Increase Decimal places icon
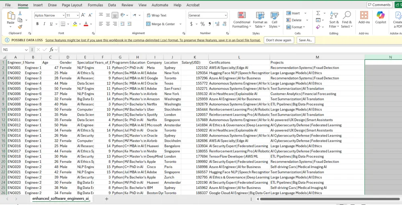 click(217, 24)
